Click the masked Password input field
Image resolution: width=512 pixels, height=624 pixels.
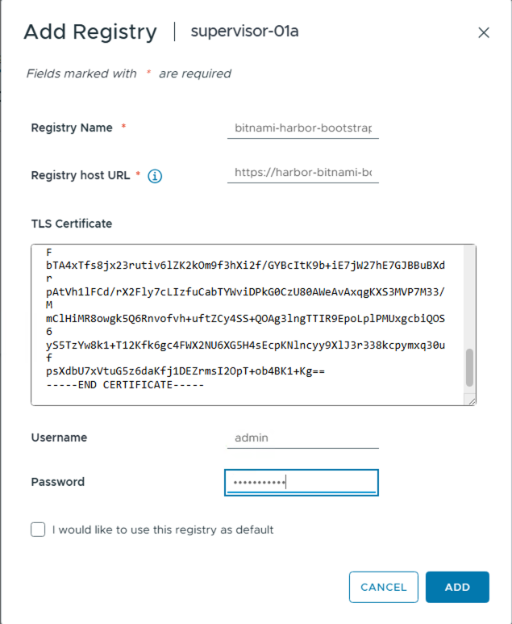pyautogui.click(x=301, y=483)
